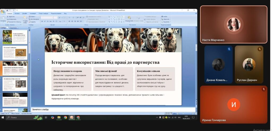The width and height of the screenshot is (272, 131).
Task: Switch to slide sorter view in status bar
Action: 169,113
